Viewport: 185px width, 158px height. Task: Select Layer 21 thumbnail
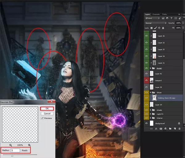[x=154, y=63]
